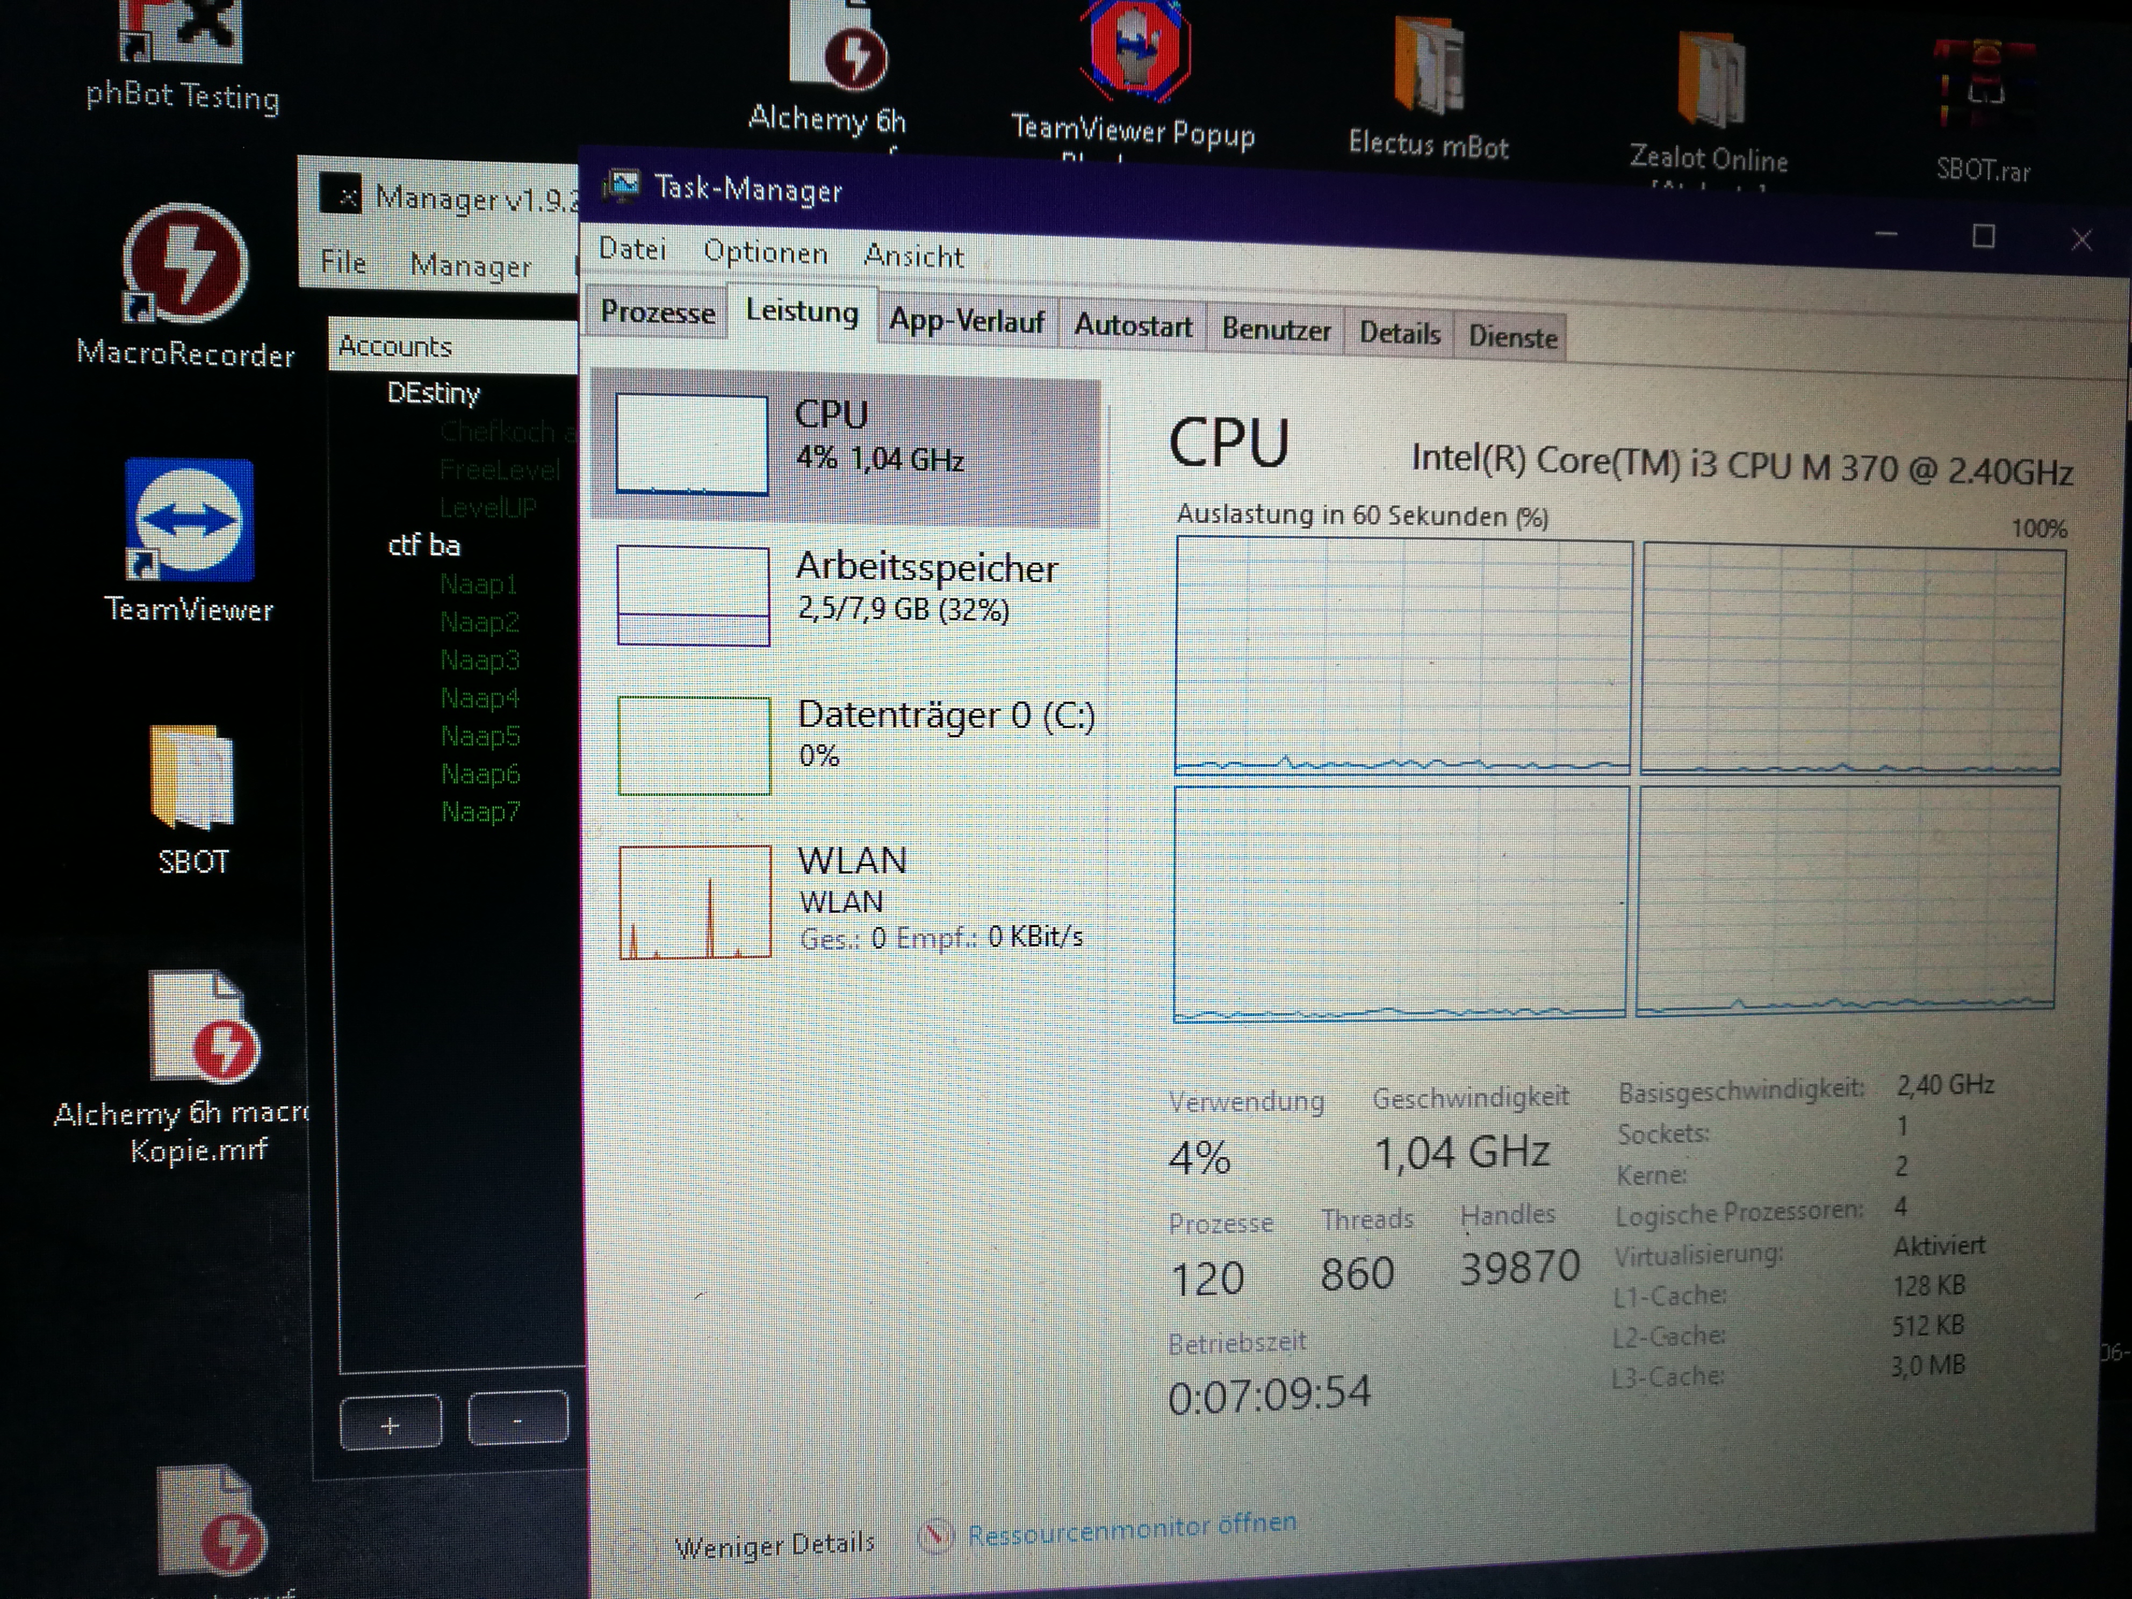Open Alchemy 6h macro Kopie.mrf file
Image resolution: width=2132 pixels, height=1599 pixels.
pos(204,1026)
